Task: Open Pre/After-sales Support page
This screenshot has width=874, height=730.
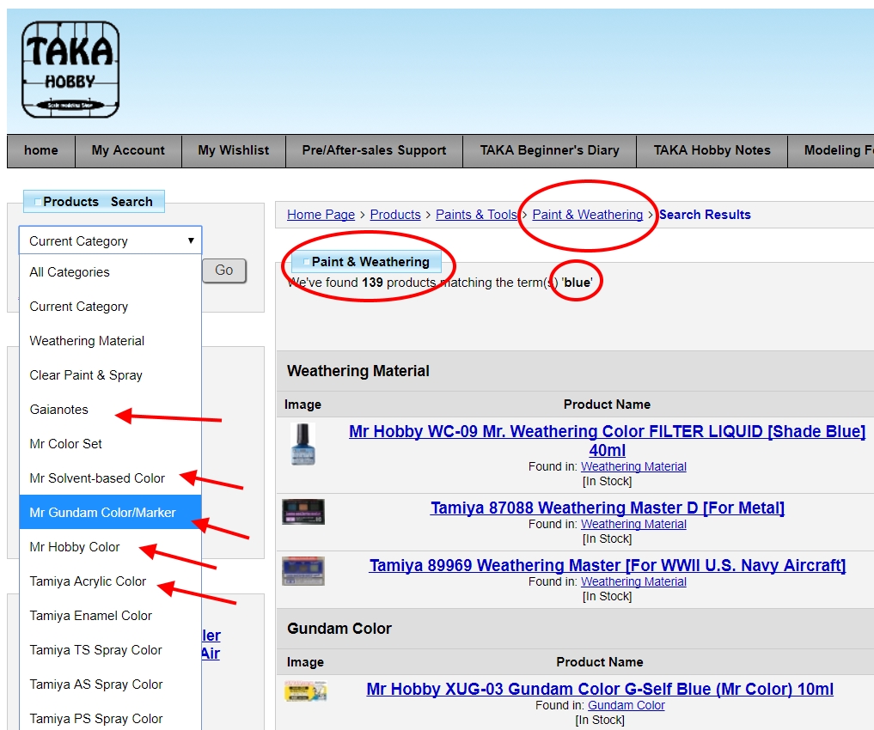Action: point(374,150)
